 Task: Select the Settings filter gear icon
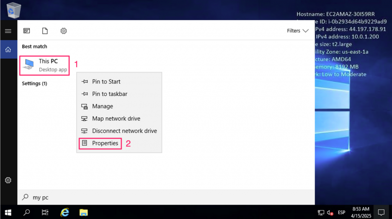[64, 31]
